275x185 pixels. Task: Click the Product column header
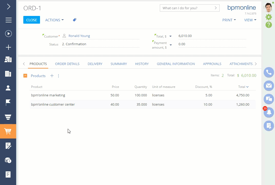click(x=37, y=87)
